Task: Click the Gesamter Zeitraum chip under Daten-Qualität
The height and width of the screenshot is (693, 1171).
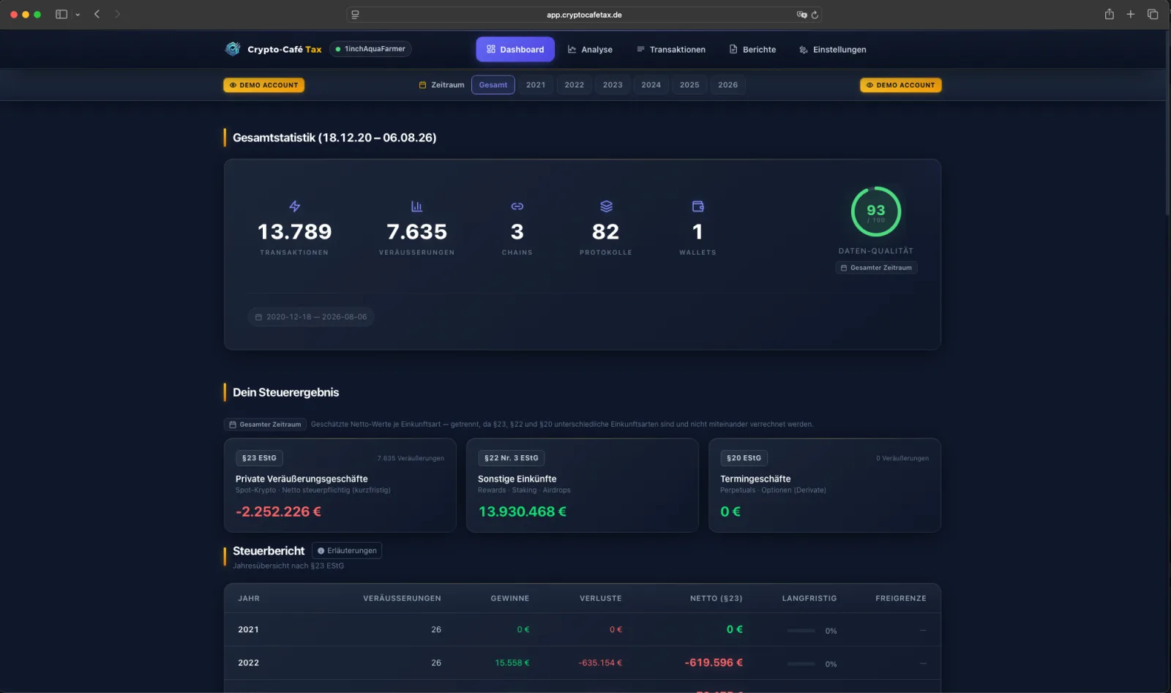Action: (876, 268)
